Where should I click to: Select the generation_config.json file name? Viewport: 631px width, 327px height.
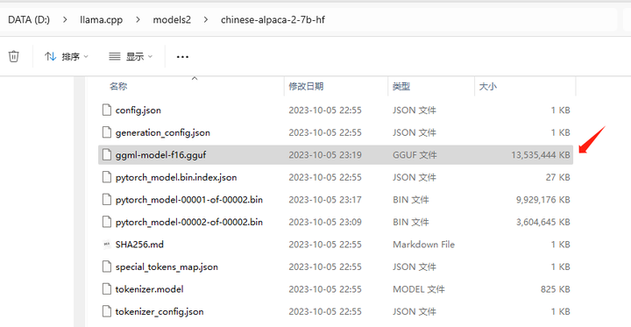(163, 132)
